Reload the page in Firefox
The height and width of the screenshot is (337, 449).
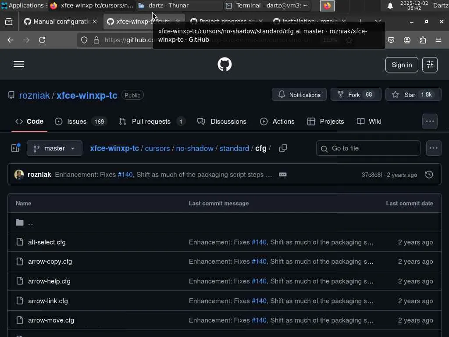42,40
